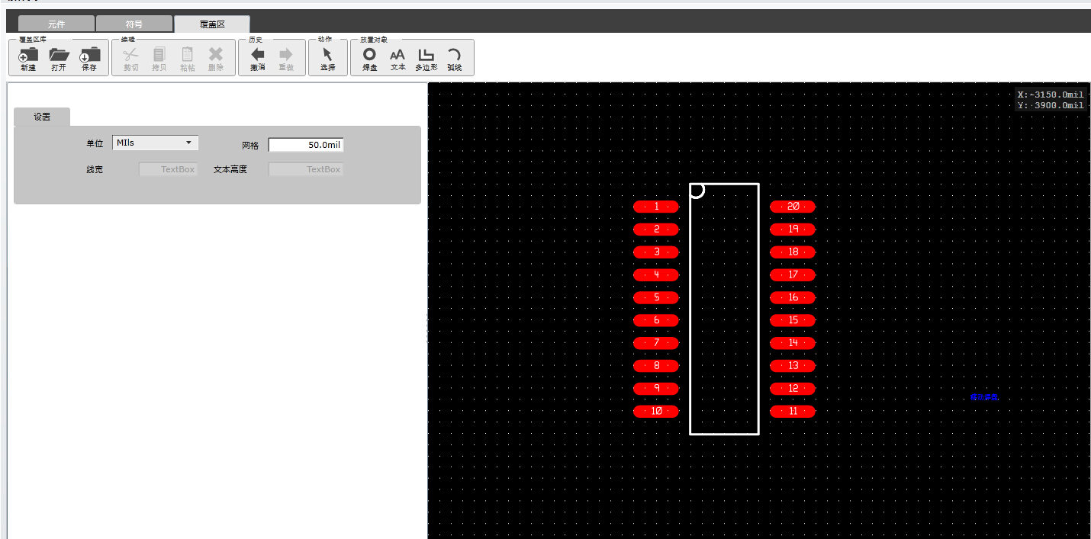The image size is (1091, 539).
Task: Select the 覆盖区 tab
Action: pyautogui.click(x=212, y=24)
